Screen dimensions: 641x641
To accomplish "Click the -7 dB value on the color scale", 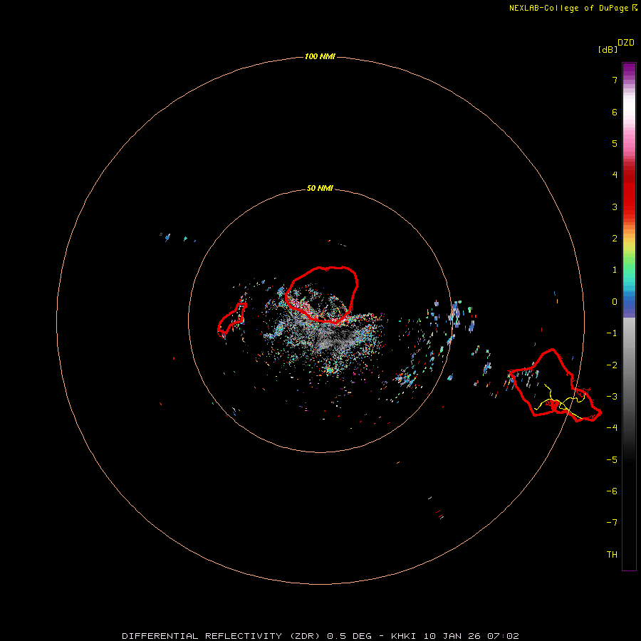I will coord(612,523).
